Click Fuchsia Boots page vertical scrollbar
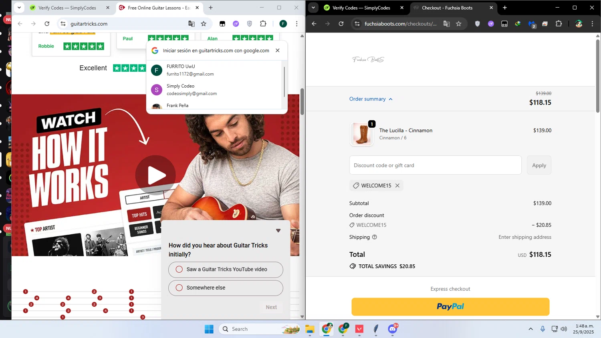 tap(597, 76)
